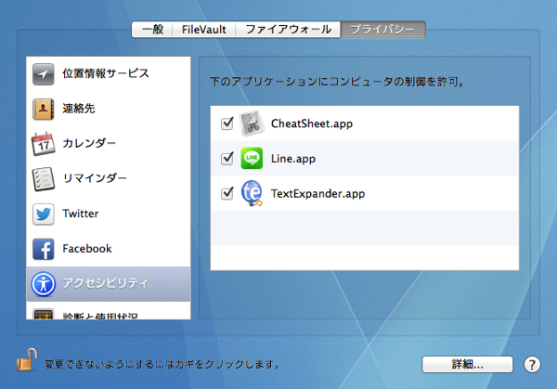
Task: Open the 詳細... button
Action: 467,365
